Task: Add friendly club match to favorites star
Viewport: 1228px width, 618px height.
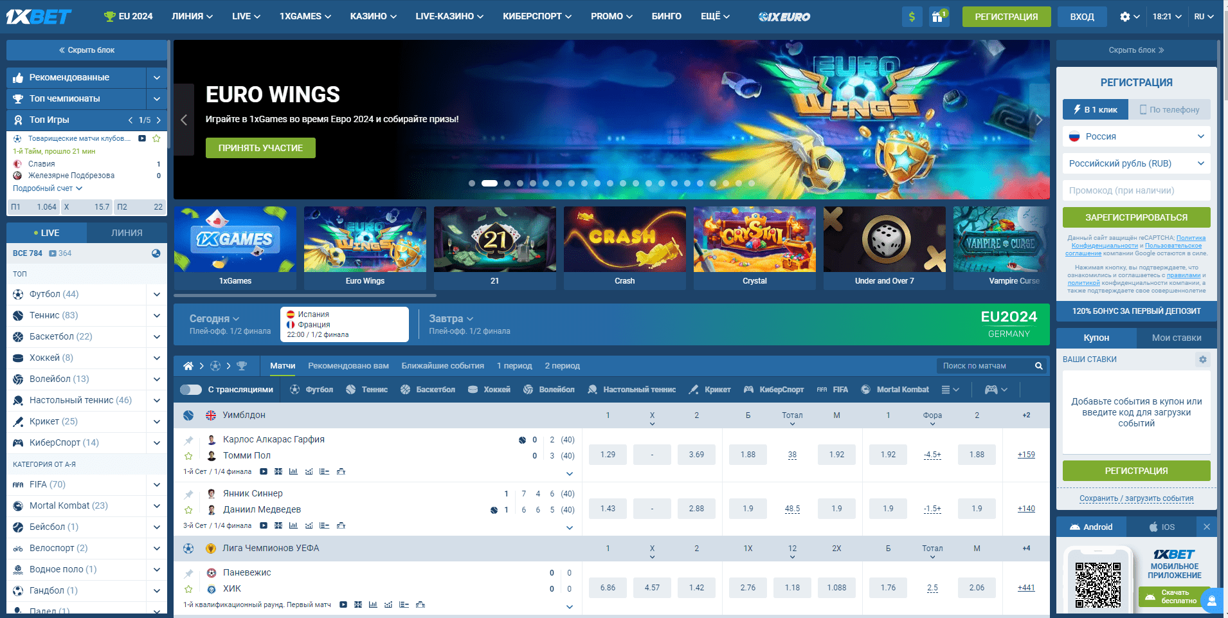Action: coord(156,138)
